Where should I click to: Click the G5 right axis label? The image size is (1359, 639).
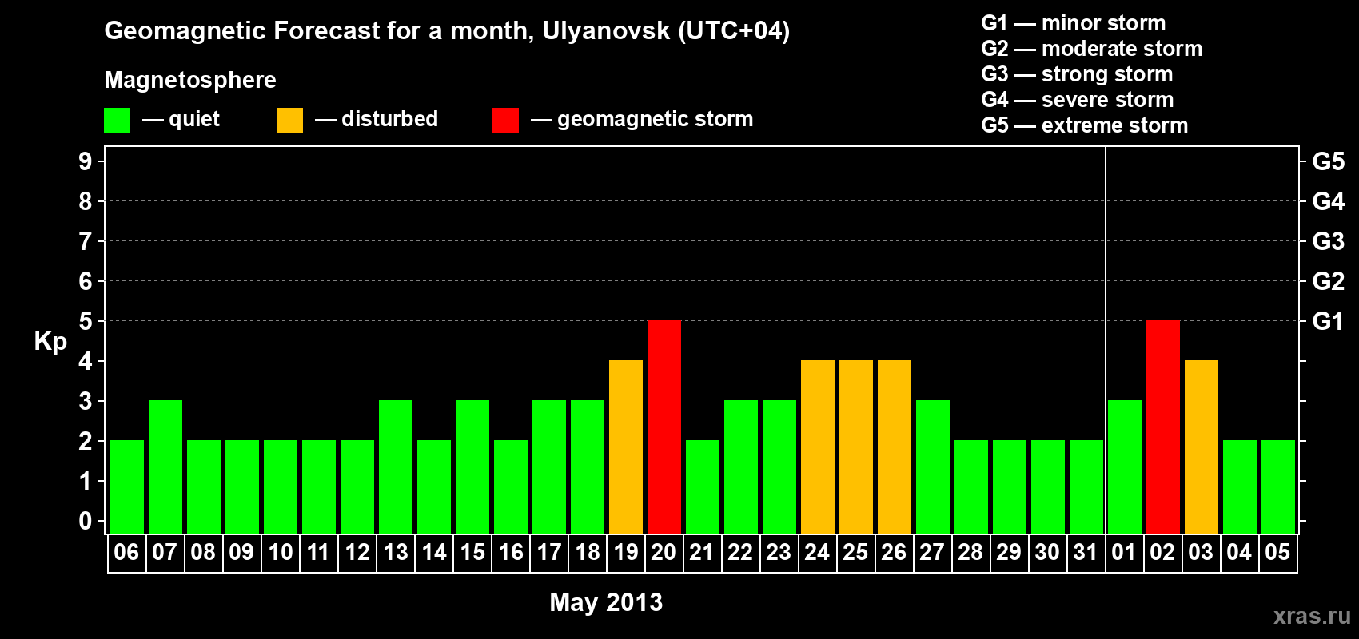click(1329, 161)
